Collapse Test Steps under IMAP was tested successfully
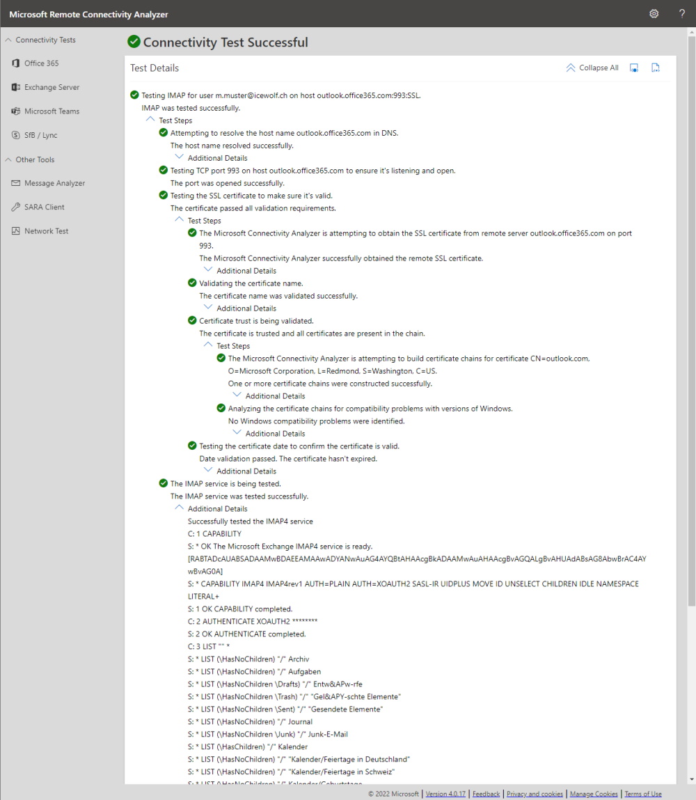The height and width of the screenshot is (800, 696). point(150,119)
